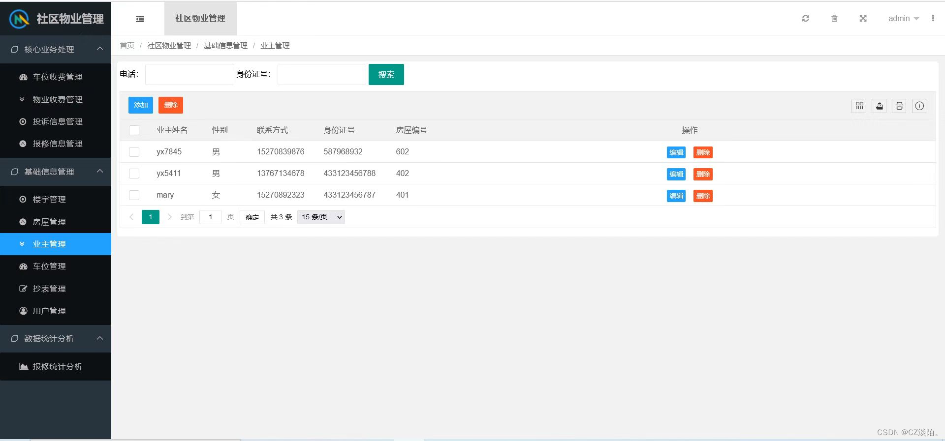Click the 投诉信息管理 circle icon
Screen dimensions: 945x441
pos(23,121)
